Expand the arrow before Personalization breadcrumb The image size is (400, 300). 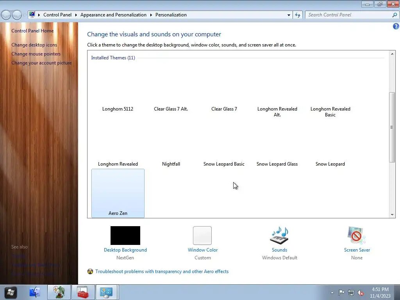(151, 15)
